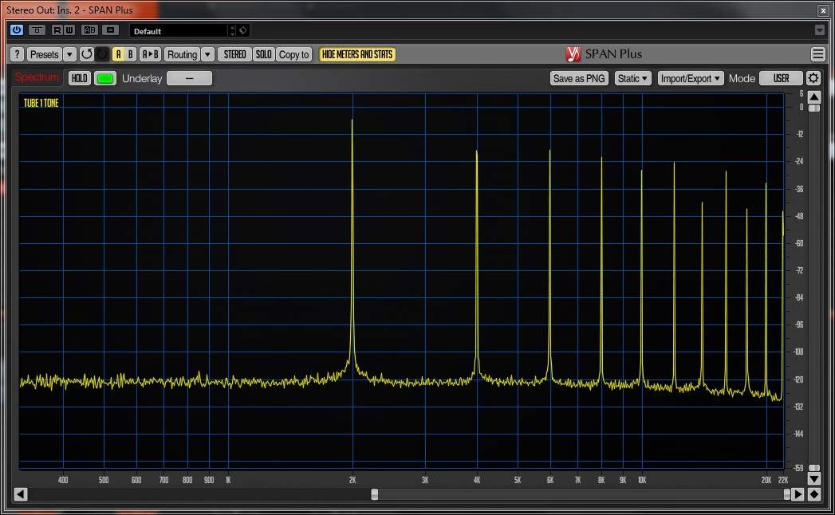Screen dimensions: 835x515
Task: Open the spectrum mode settings gear
Action: [813, 78]
